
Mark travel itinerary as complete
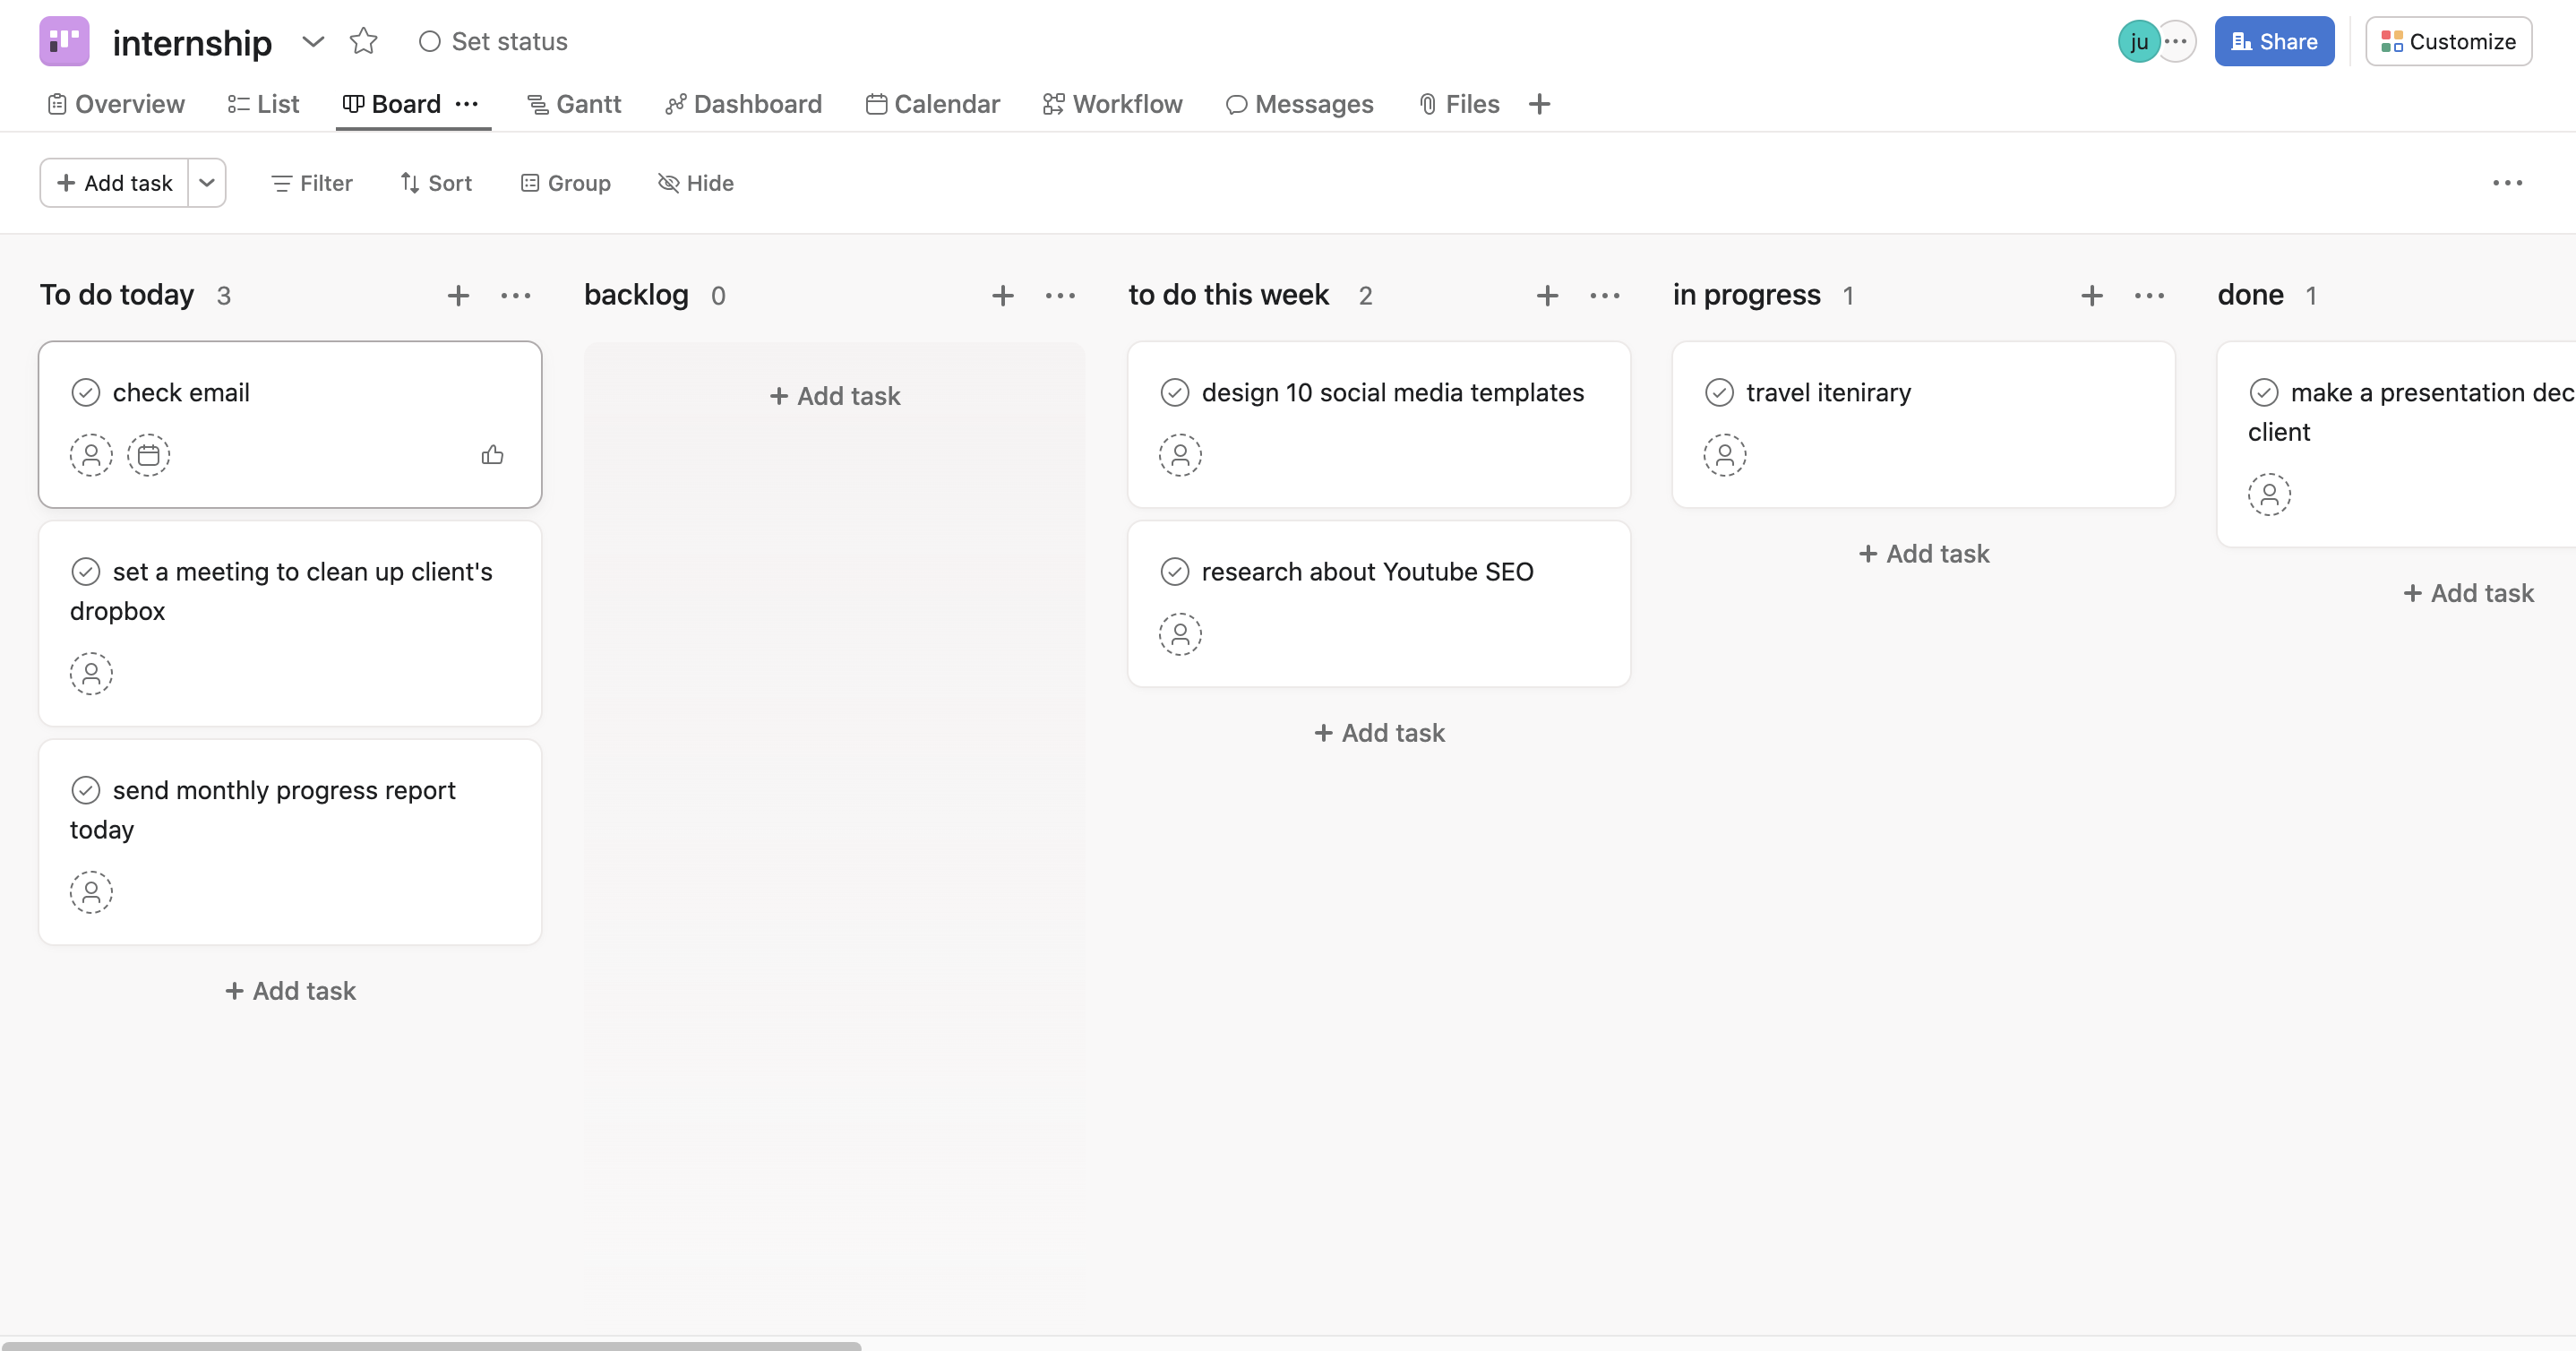pos(1719,392)
